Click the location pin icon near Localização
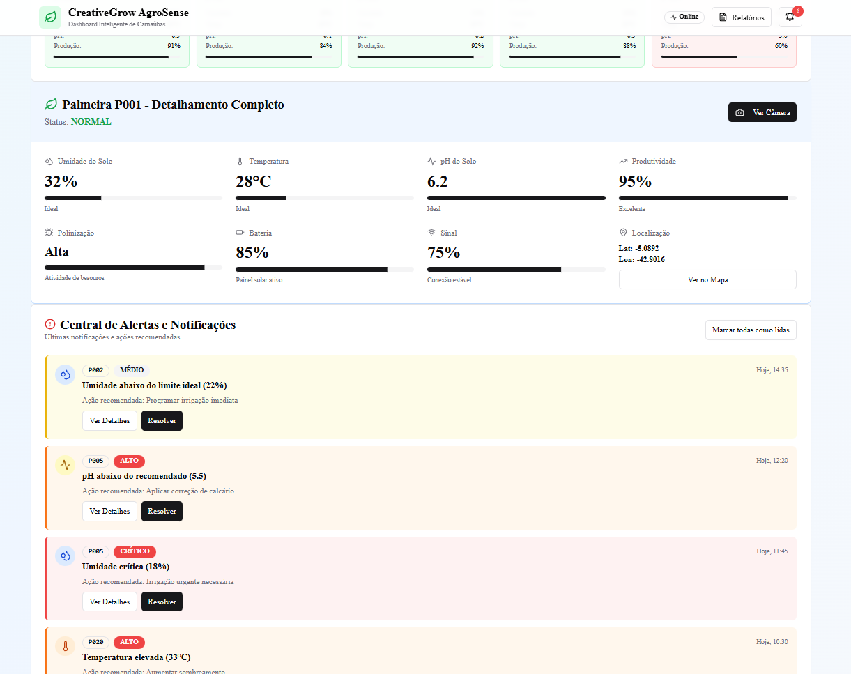The width and height of the screenshot is (851, 674). [623, 233]
